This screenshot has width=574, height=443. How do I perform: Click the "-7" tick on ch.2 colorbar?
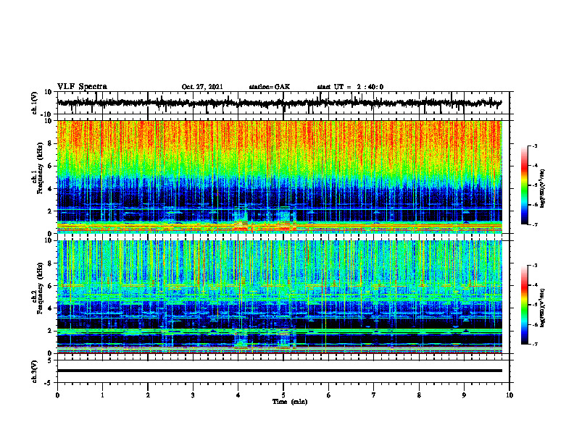535,345
